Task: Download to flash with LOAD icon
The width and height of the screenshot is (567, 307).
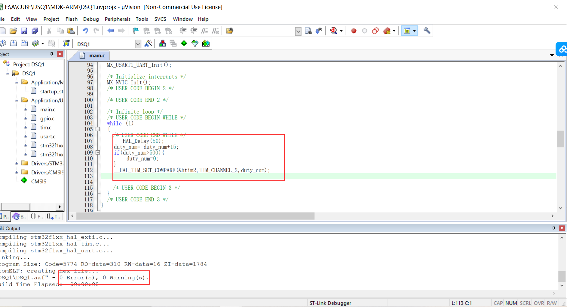Action: coord(66,44)
